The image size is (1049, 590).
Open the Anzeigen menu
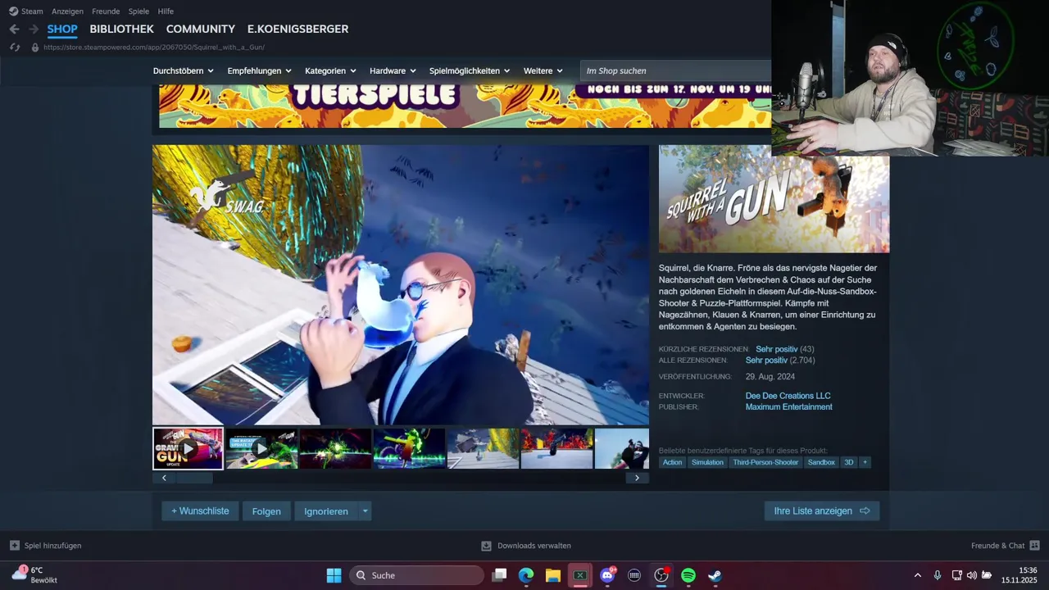[x=67, y=11]
